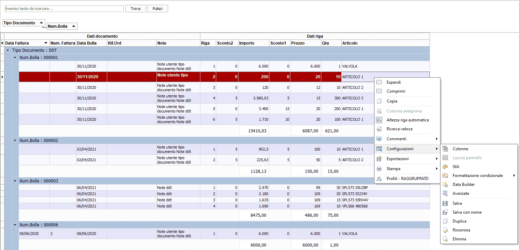Click the Ricerca veloce icon
The height and width of the screenshot is (250, 519).
[379, 129]
